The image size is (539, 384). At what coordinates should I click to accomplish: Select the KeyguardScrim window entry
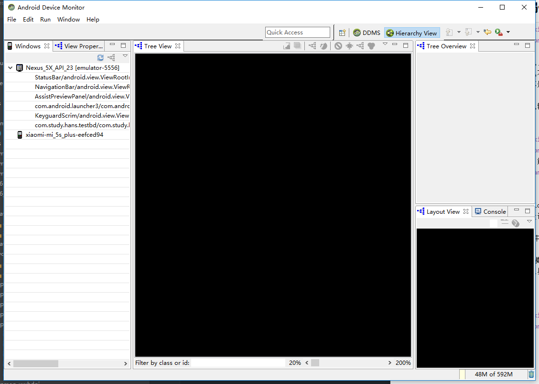[x=82, y=116]
